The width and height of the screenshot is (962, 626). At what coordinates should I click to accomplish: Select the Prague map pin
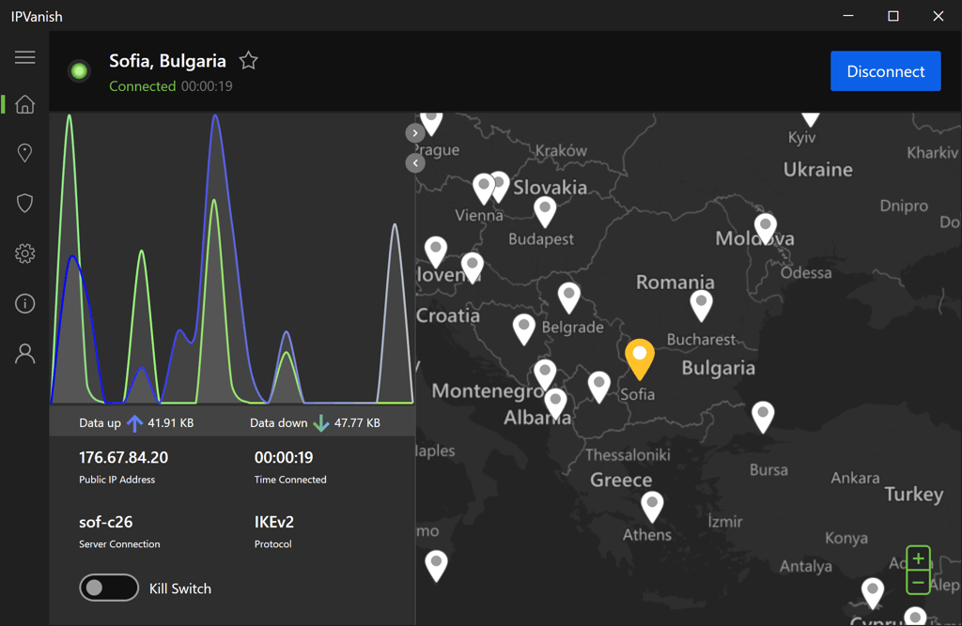[x=432, y=123]
